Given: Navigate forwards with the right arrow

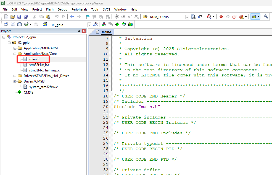Looking at the screenshot, I should point(79,17).
